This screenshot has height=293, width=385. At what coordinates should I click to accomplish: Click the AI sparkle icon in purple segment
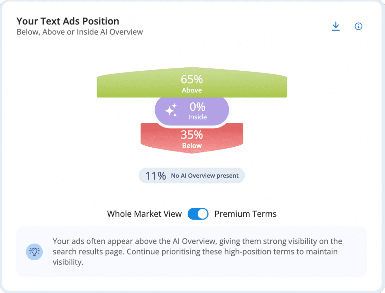pyautogui.click(x=171, y=110)
